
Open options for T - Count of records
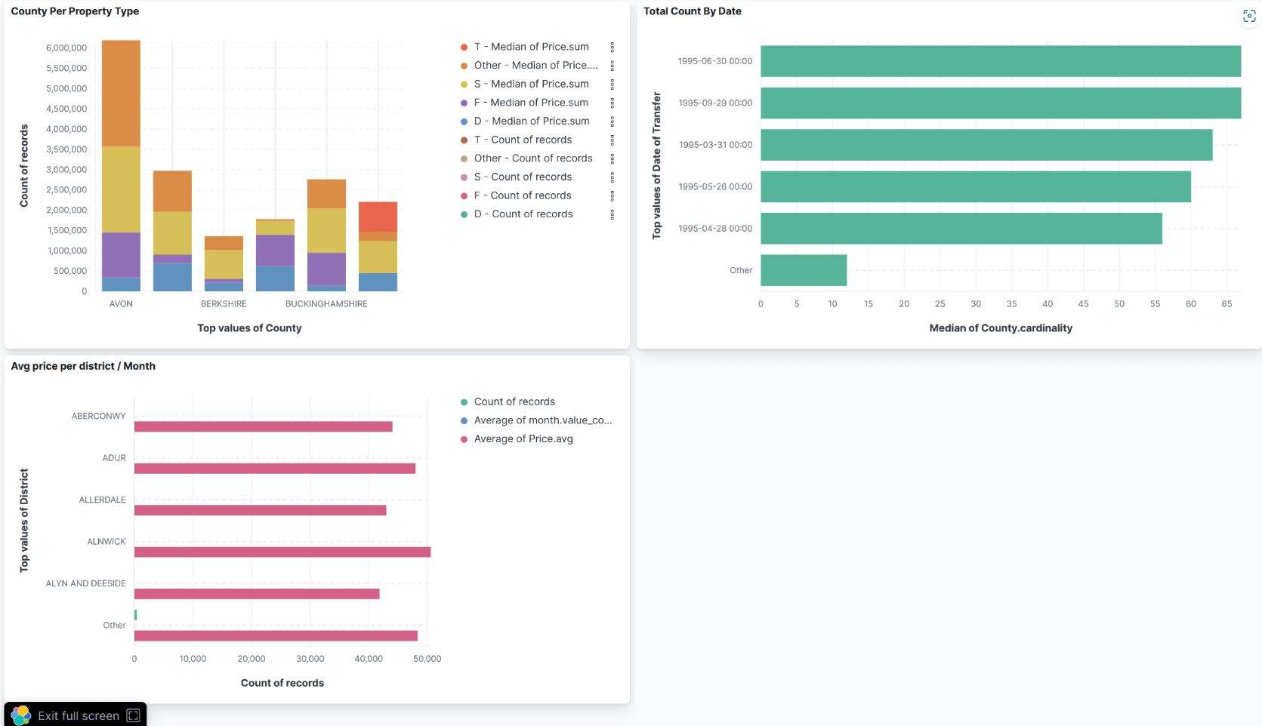(612, 140)
